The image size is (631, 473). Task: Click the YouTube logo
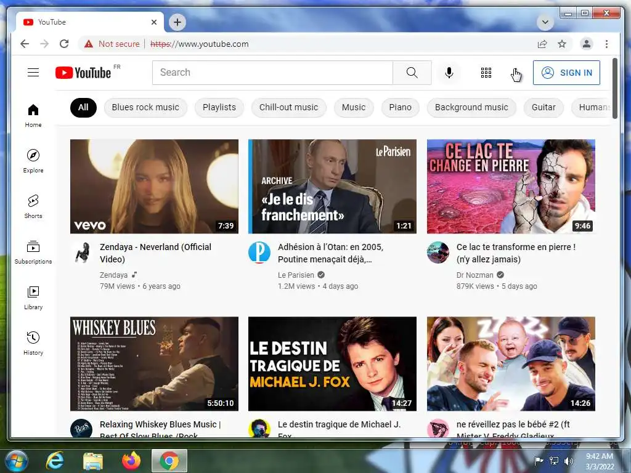83,73
